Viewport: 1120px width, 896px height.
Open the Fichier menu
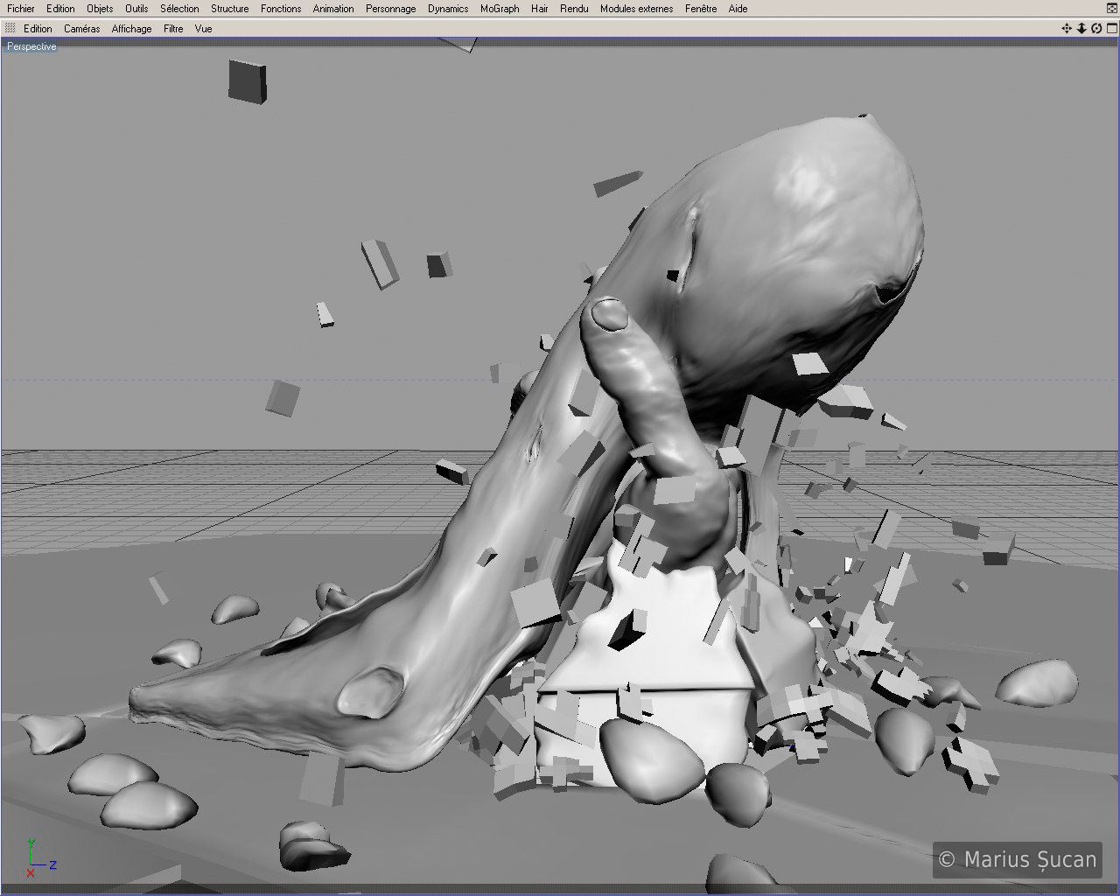tap(21, 9)
